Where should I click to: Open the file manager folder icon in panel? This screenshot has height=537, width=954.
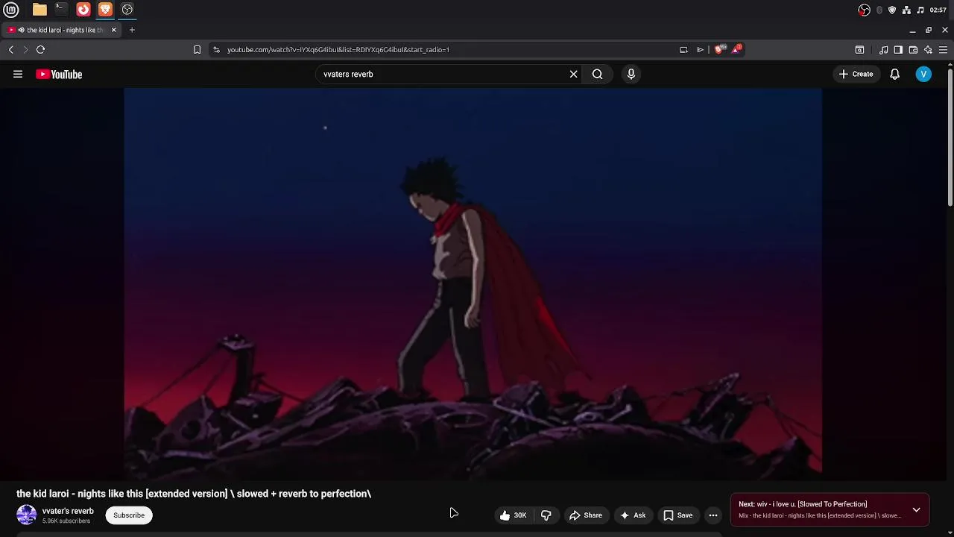[40, 10]
